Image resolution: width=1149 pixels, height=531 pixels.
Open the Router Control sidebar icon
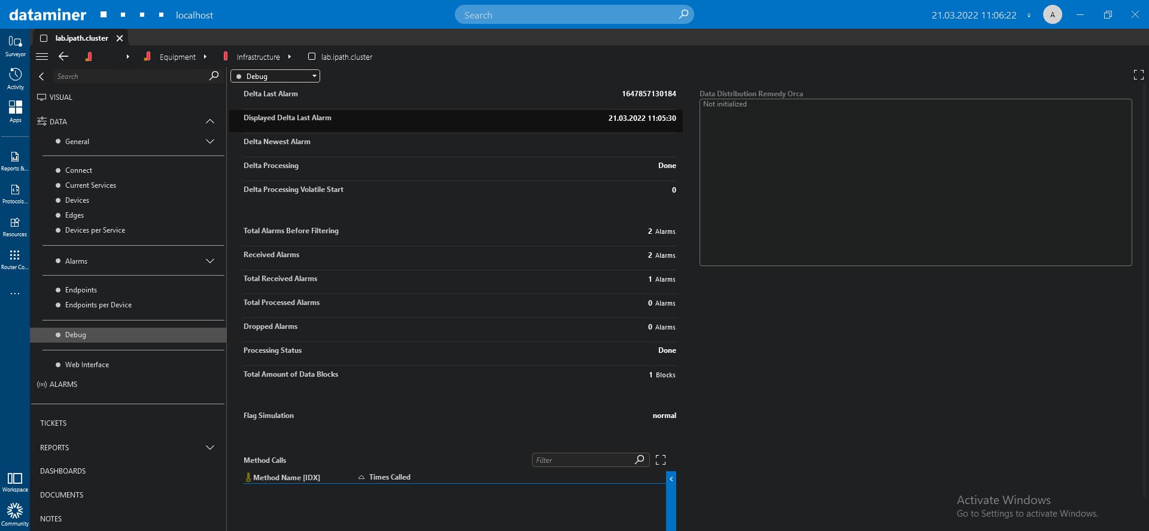(x=15, y=260)
